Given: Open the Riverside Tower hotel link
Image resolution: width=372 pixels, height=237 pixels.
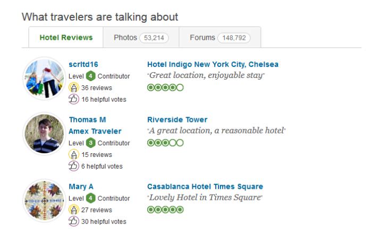Looking at the screenshot, I should 177,120.
